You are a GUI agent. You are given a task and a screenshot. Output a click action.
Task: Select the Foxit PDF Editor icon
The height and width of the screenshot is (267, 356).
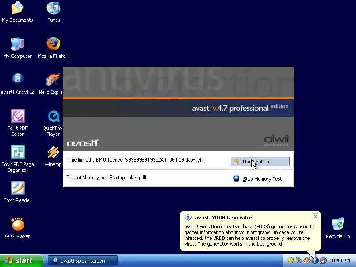(x=17, y=123)
